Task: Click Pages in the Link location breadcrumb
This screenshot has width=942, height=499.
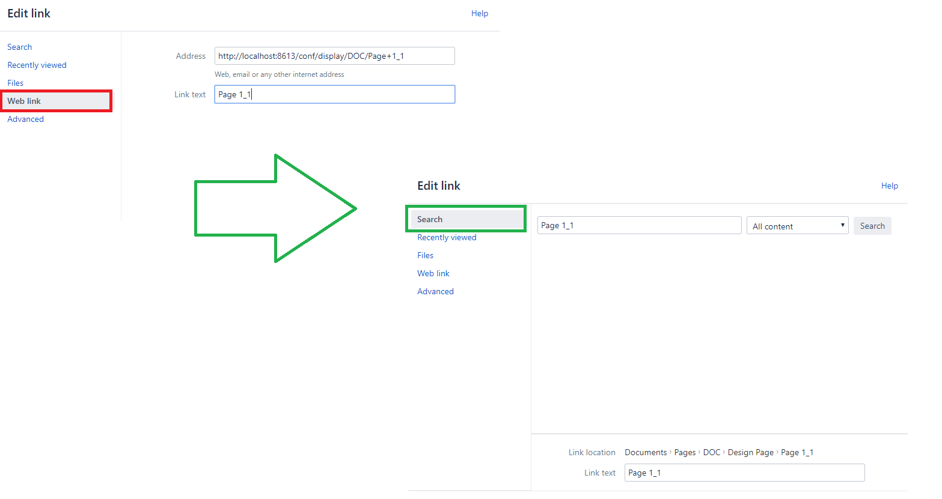Action: click(x=685, y=452)
